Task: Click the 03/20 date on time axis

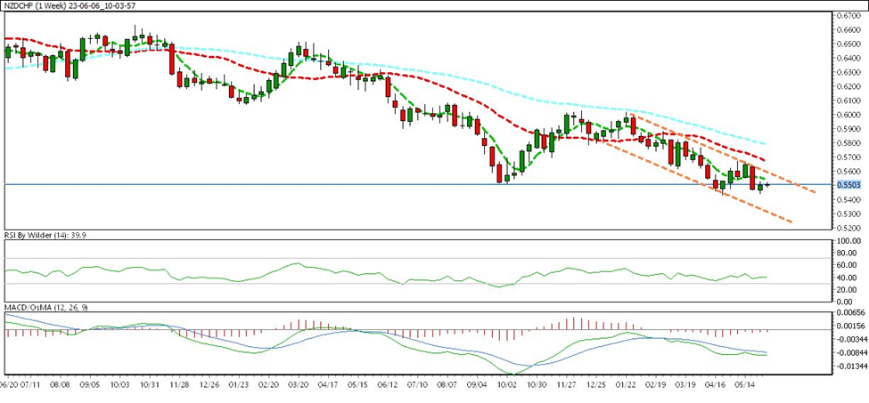Action: click(x=301, y=385)
